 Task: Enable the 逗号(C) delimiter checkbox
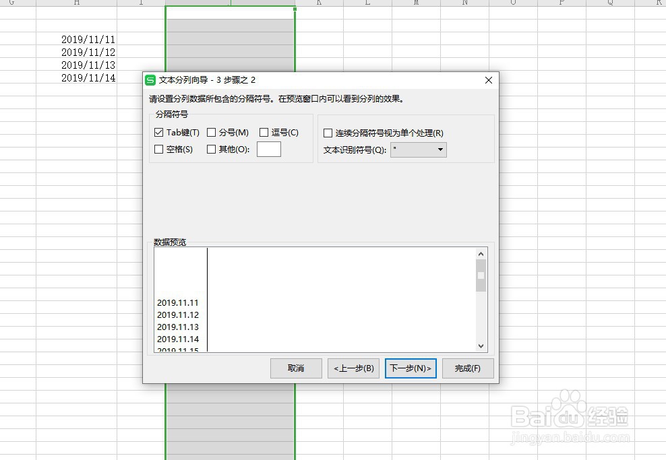pyautogui.click(x=263, y=132)
